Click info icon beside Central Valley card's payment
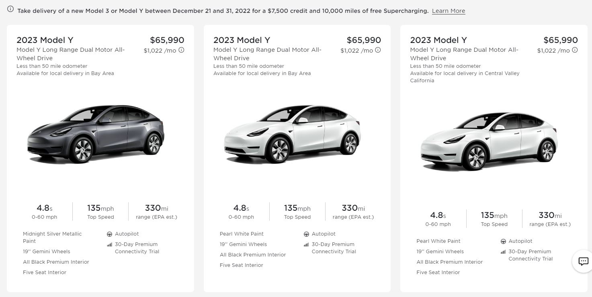The width and height of the screenshot is (592, 297). pyautogui.click(x=575, y=50)
